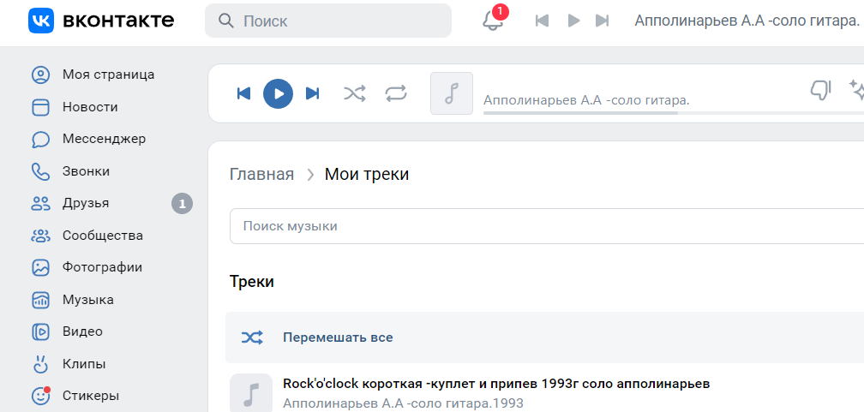Open the ВКонтакте home wordmark
Viewport: 864px width, 412px height.
(x=118, y=21)
